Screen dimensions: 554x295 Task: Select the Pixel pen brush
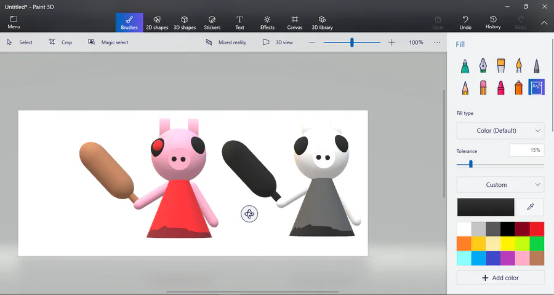tap(536, 66)
